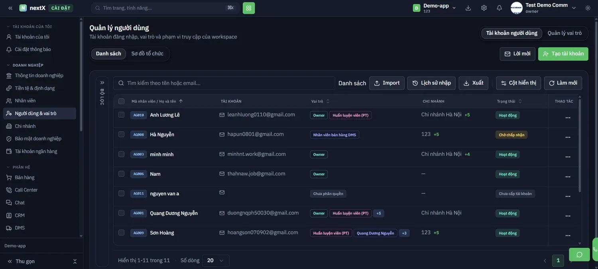Open actions menu for minh minh
Image resolution: width=598 pixels, height=269 pixels.
(x=568, y=157)
